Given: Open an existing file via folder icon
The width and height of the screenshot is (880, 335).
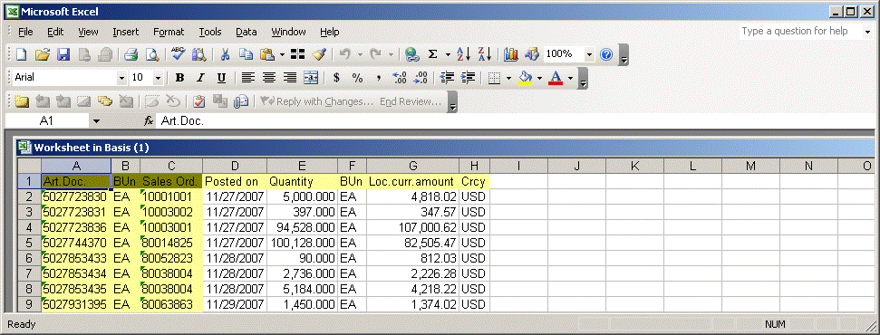Looking at the screenshot, I should pyautogui.click(x=42, y=54).
